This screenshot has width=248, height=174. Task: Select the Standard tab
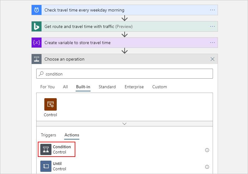107,87
